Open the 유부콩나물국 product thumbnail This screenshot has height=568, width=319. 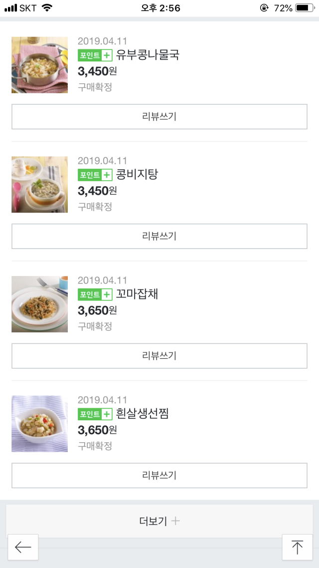[40, 65]
